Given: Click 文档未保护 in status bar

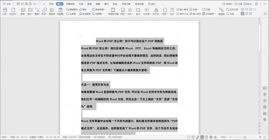Looking at the screenshot, I should [x=115, y=137].
